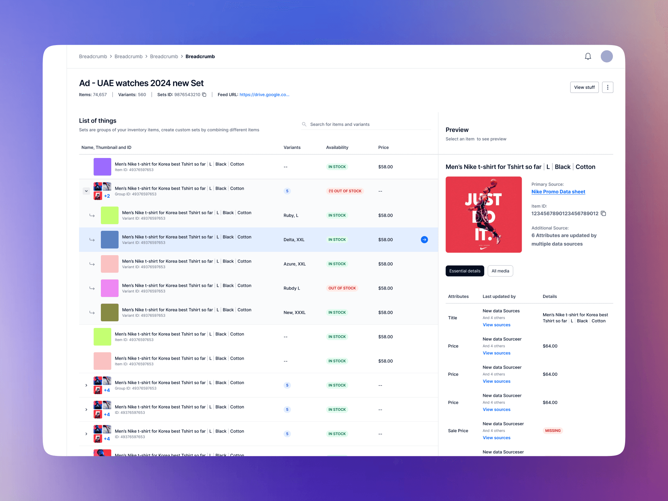
Task: Collapse the expanded +2 group row
Action: [x=86, y=191]
